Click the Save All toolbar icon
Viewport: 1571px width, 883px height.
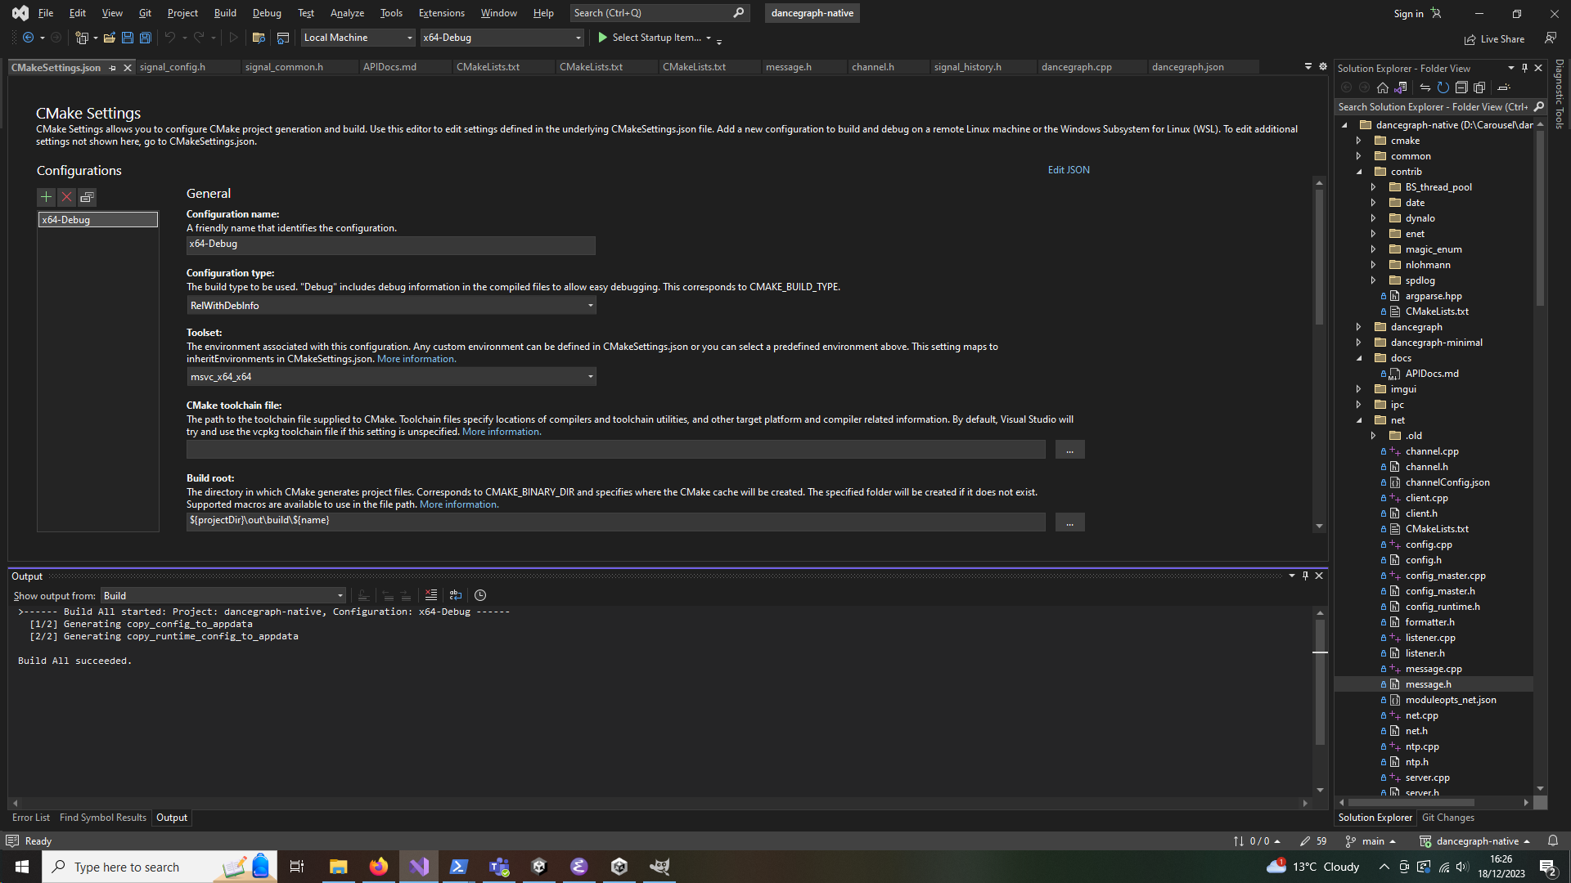tap(146, 38)
